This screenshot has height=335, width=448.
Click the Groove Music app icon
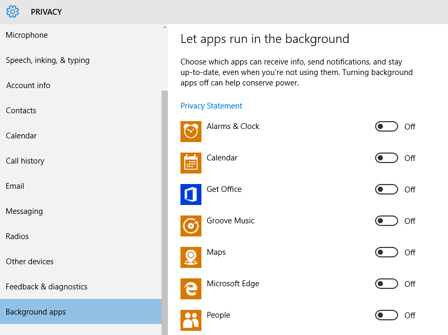coord(191,226)
